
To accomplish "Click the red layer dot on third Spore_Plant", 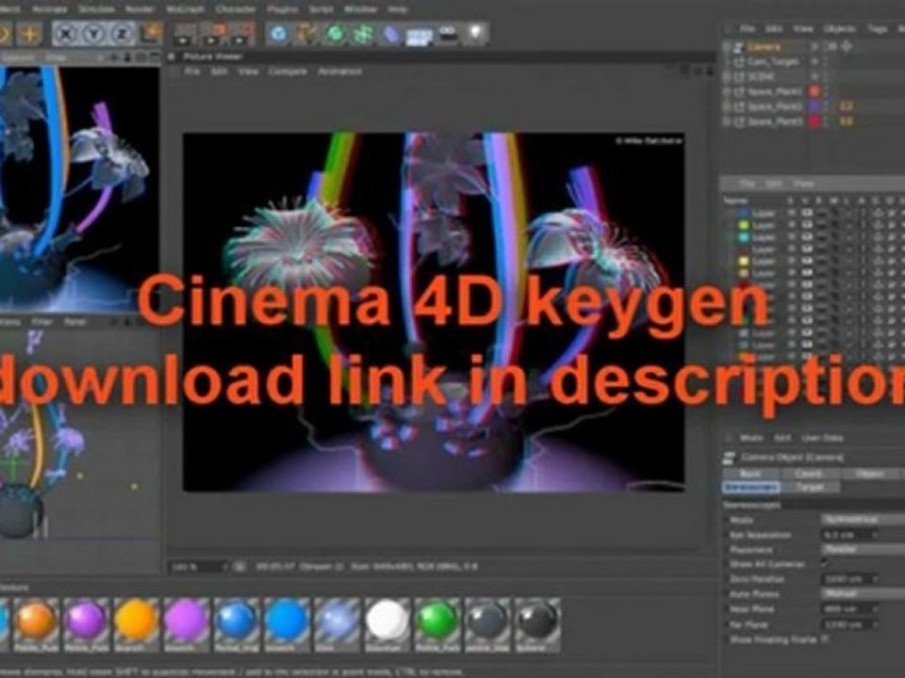I will coord(814,121).
